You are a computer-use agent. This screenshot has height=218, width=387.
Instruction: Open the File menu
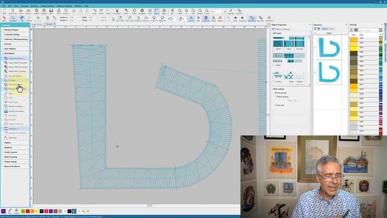[4, 6]
